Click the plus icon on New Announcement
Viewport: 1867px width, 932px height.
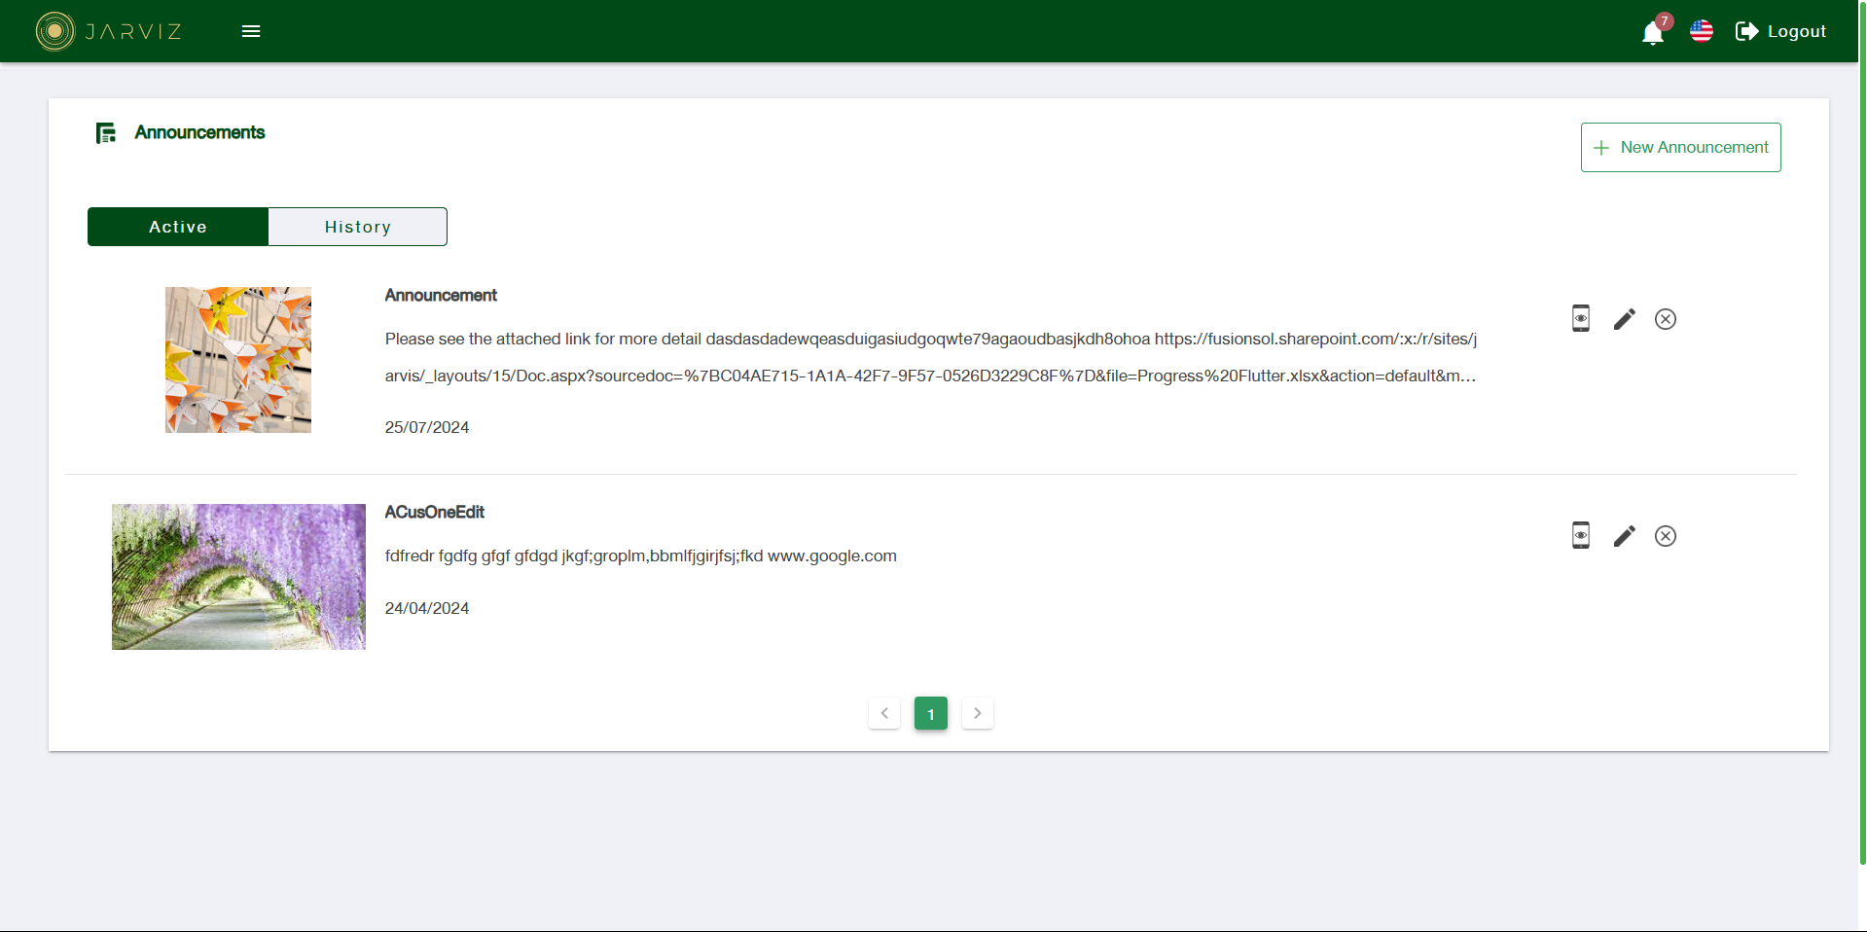1601,147
